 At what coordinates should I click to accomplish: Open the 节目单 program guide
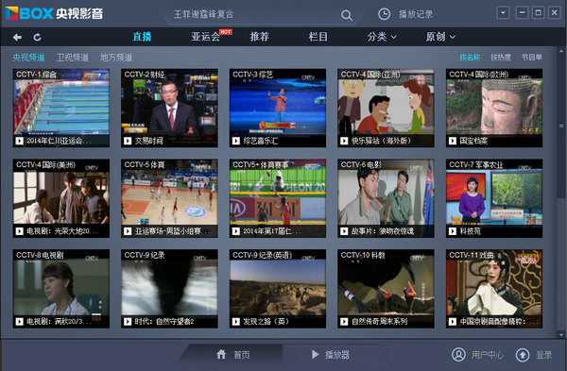[531, 57]
